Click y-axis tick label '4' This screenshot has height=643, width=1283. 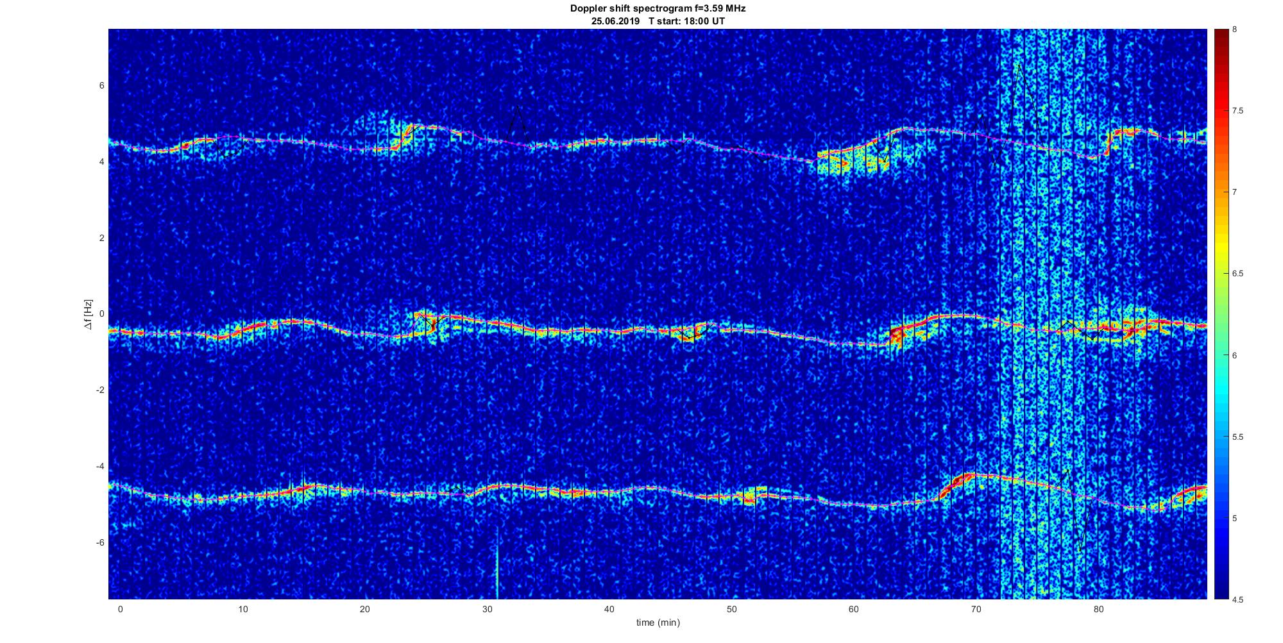pos(102,162)
